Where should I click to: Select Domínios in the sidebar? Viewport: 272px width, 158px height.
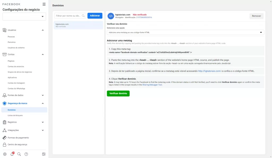click(x=24, y=110)
